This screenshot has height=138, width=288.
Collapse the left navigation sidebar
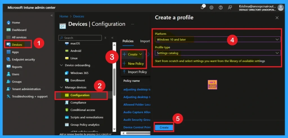click(51, 15)
